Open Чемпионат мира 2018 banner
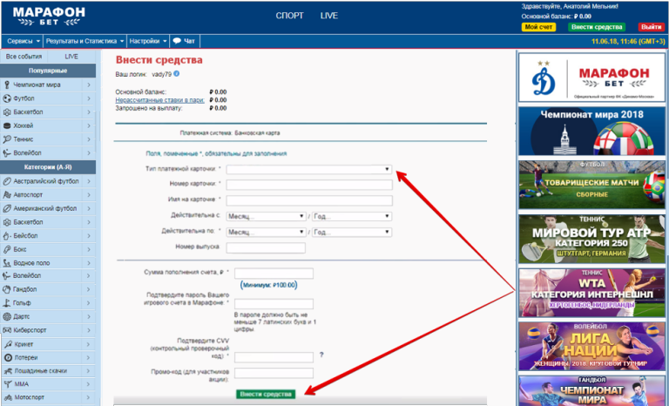The width and height of the screenshot is (669, 406). pyautogui.click(x=591, y=131)
